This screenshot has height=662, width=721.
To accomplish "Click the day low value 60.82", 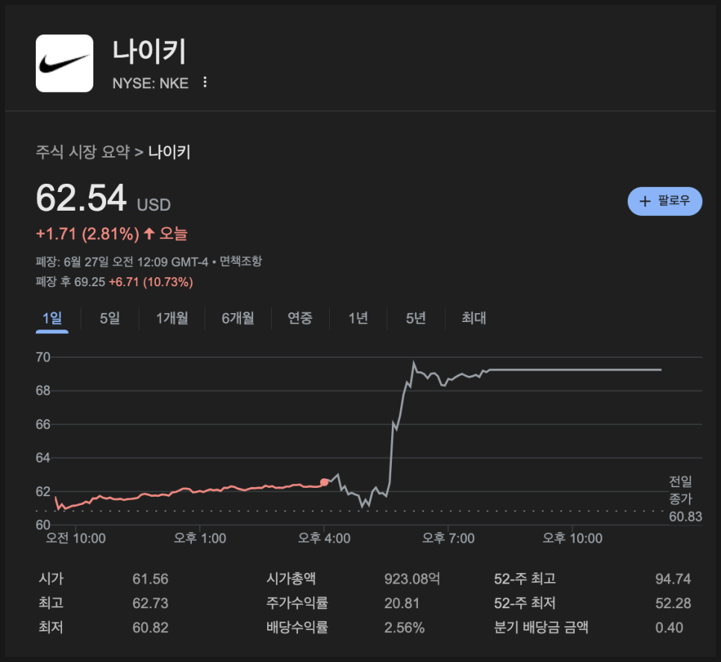I will [x=150, y=628].
